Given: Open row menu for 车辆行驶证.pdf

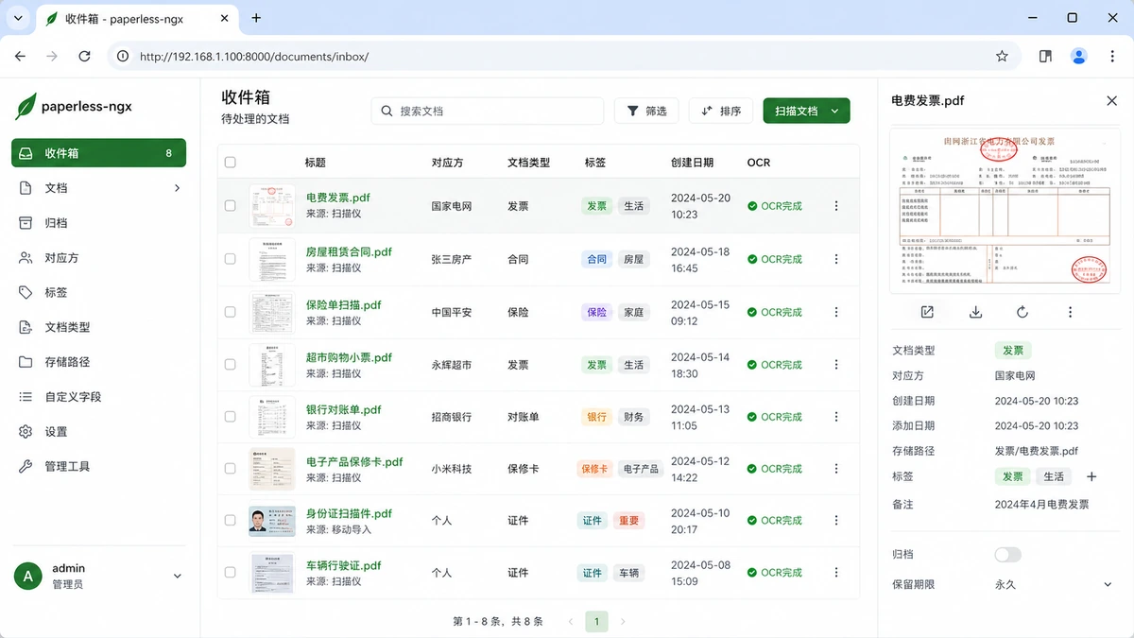Looking at the screenshot, I should 835,573.
